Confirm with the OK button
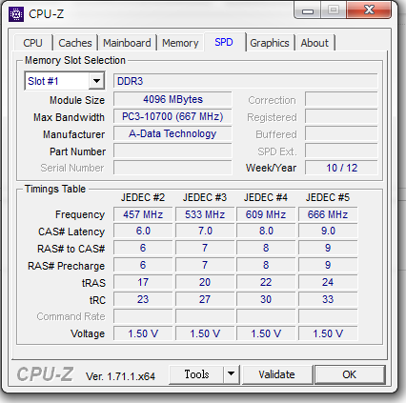 350,374
